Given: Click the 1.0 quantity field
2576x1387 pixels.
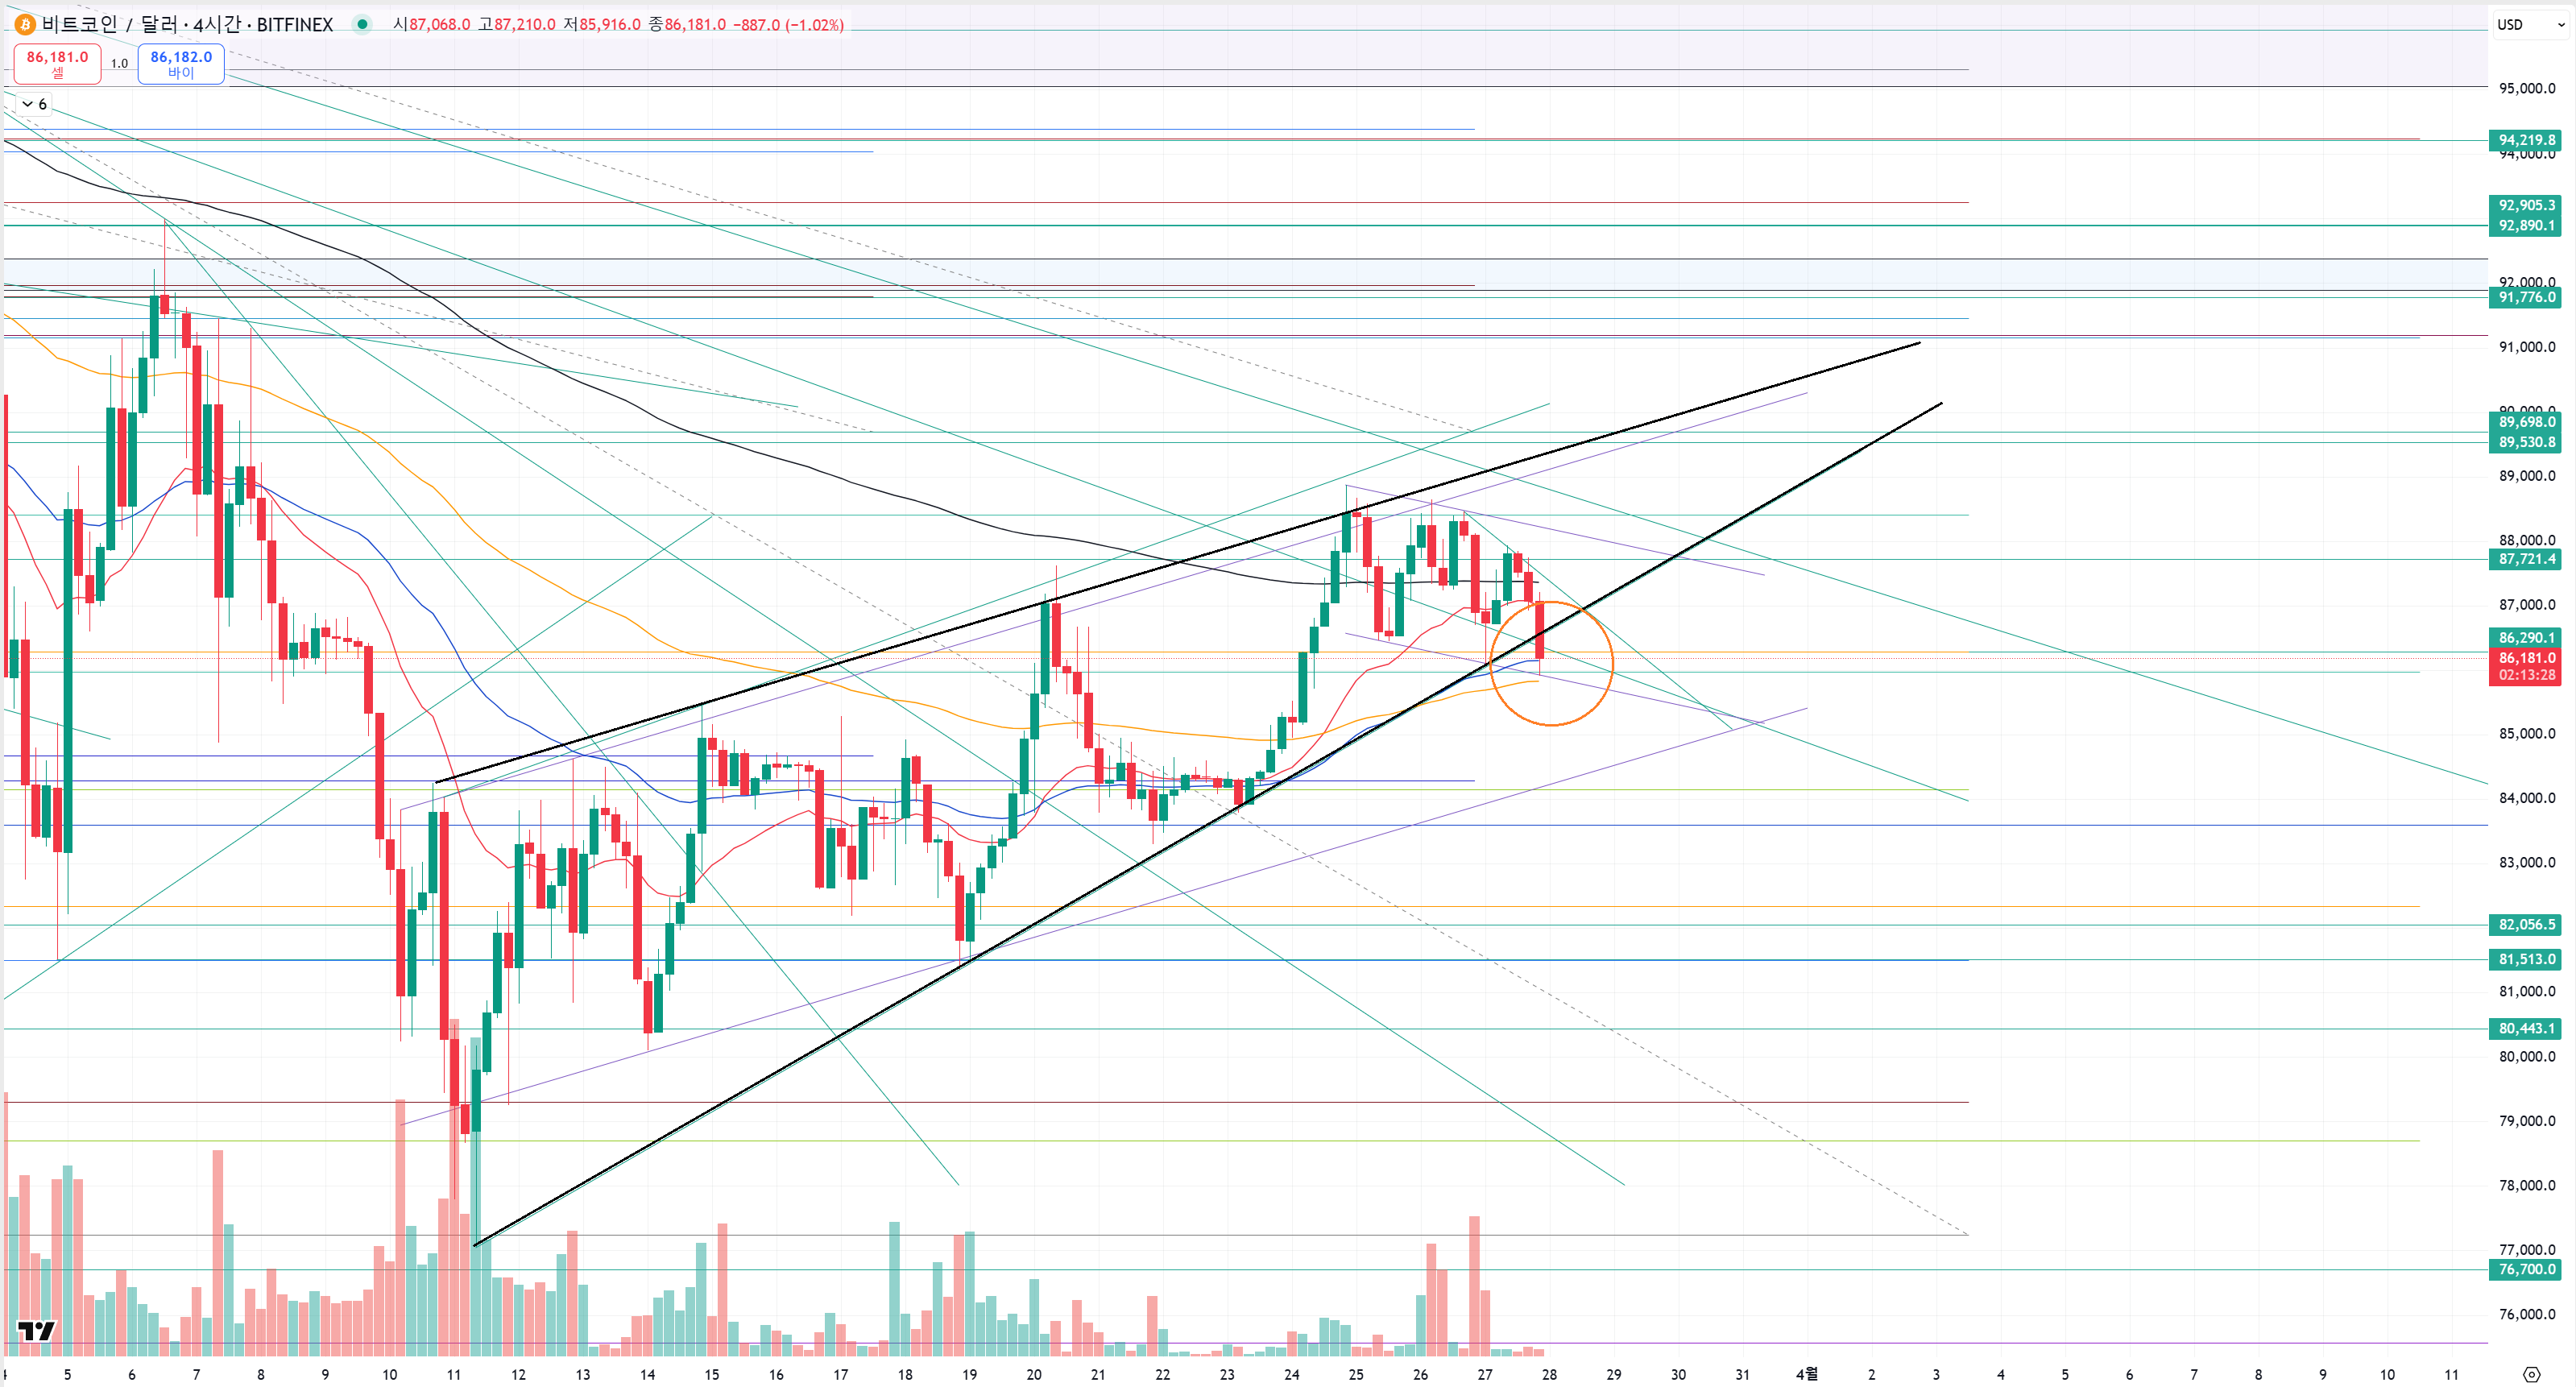Looking at the screenshot, I should (119, 63).
